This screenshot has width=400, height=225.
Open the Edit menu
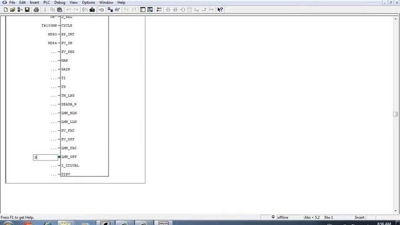22,2
